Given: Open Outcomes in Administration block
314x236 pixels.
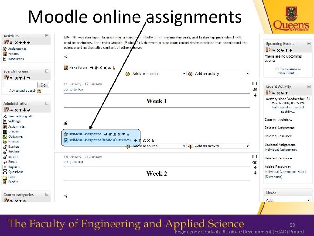Looking at the screenshot, I should coord(16,136).
